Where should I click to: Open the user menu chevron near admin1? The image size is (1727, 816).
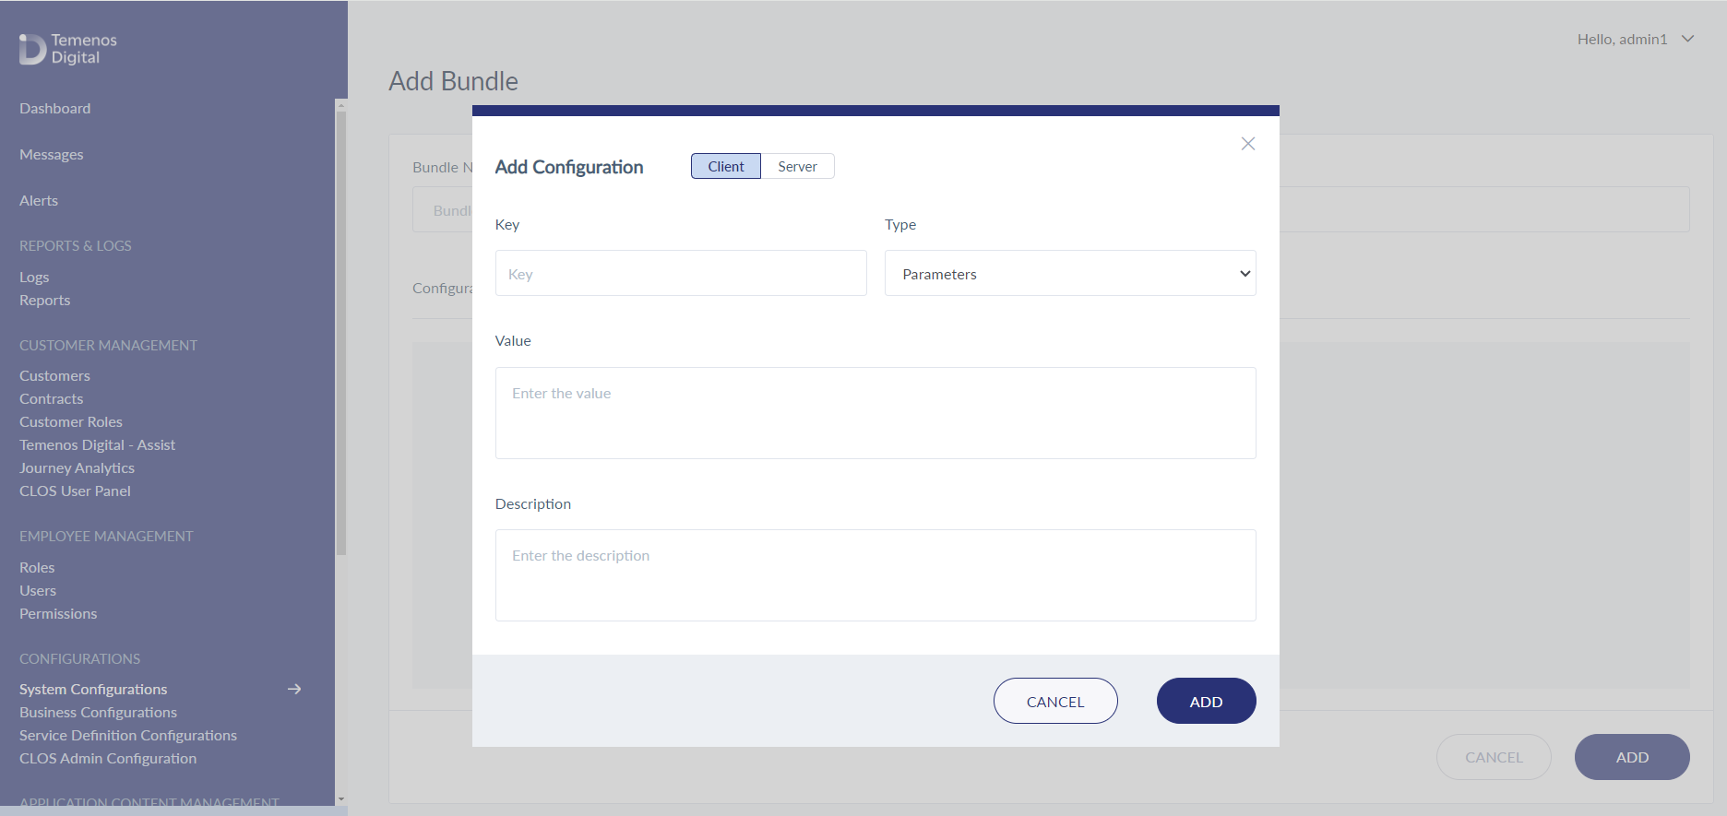point(1687,39)
